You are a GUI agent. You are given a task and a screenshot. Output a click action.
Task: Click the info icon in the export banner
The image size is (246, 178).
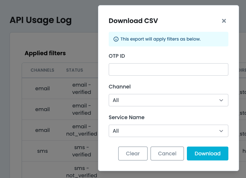tap(116, 39)
